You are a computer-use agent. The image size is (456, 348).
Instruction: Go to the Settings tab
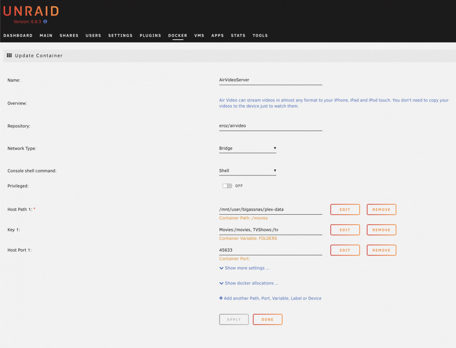[x=120, y=36]
